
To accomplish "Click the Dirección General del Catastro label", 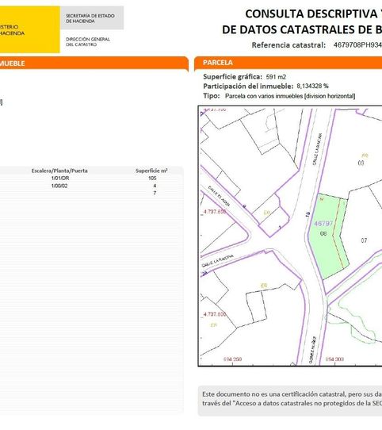I will 88,42.
